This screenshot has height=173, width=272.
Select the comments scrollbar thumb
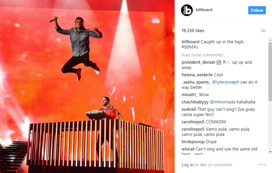(270, 72)
